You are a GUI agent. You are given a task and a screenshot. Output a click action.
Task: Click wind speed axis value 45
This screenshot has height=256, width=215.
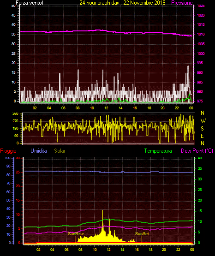click(x=13, y=15)
